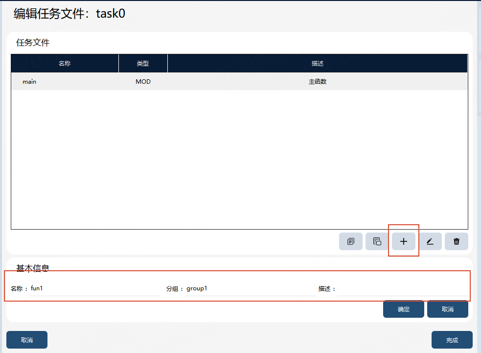Click the 分组 input field containing group1
The height and width of the screenshot is (353, 481).
(x=251, y=288)
